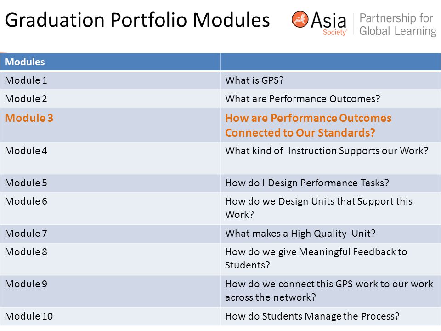
Task: Select 'What is GPS?' cell
Action: pyautogui.click(x=254, y=80)
